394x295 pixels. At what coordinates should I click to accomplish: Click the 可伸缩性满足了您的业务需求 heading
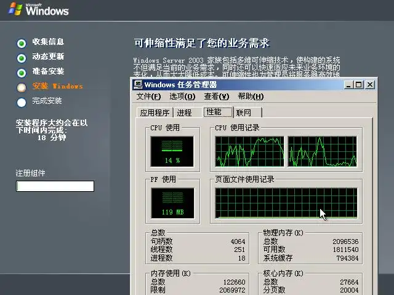coord(202,43)
